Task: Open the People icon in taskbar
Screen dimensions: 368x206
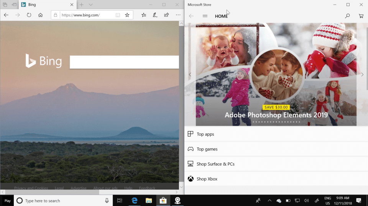Action: [x=258, y=201]
